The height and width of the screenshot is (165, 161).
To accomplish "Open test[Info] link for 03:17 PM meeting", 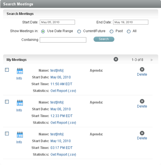I will [x=57, y=134].
